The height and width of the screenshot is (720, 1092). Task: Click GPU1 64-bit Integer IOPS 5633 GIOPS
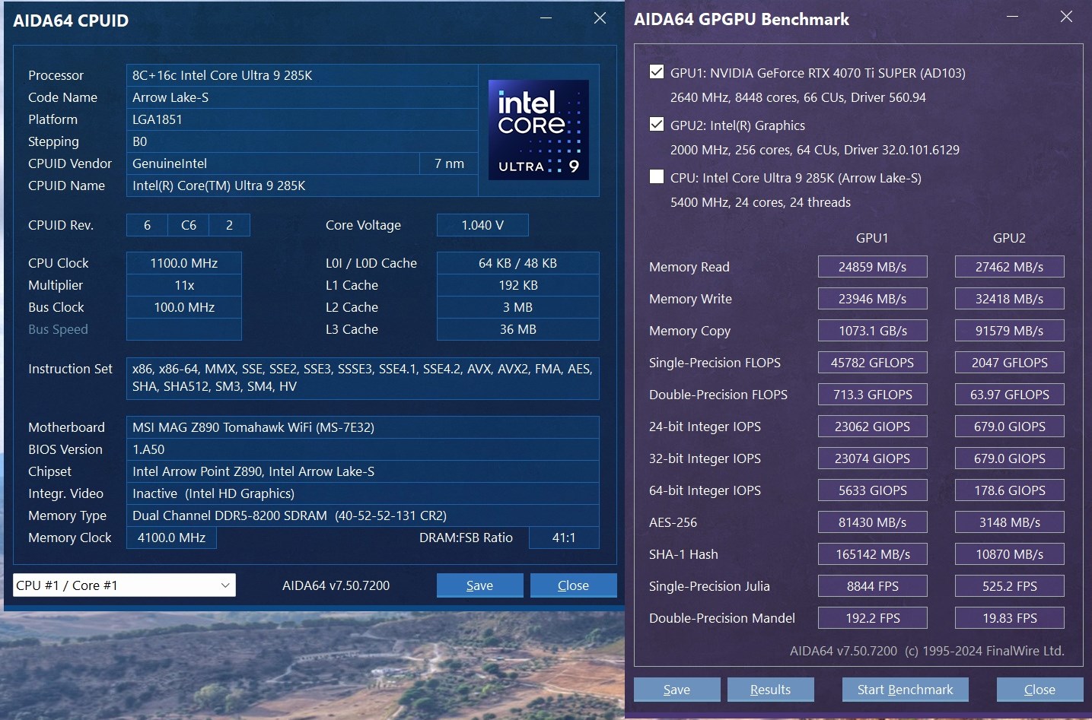pos(873,490)
